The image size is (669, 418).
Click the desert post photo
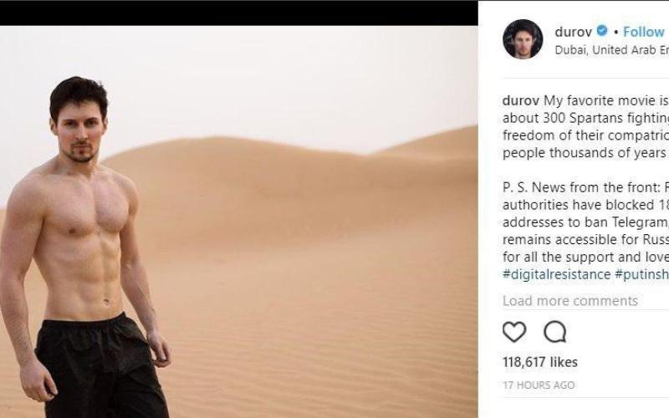pos(239,222)
